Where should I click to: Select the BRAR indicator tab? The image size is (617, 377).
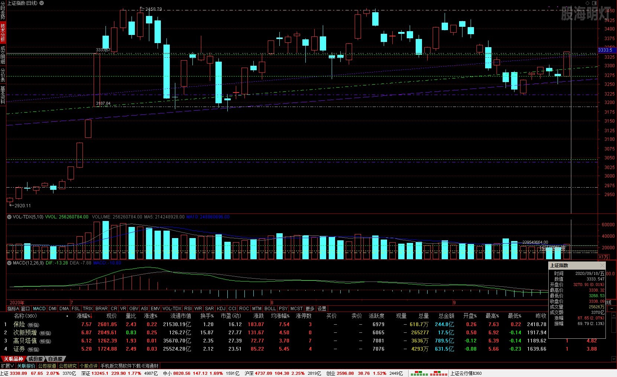(101, 309)
